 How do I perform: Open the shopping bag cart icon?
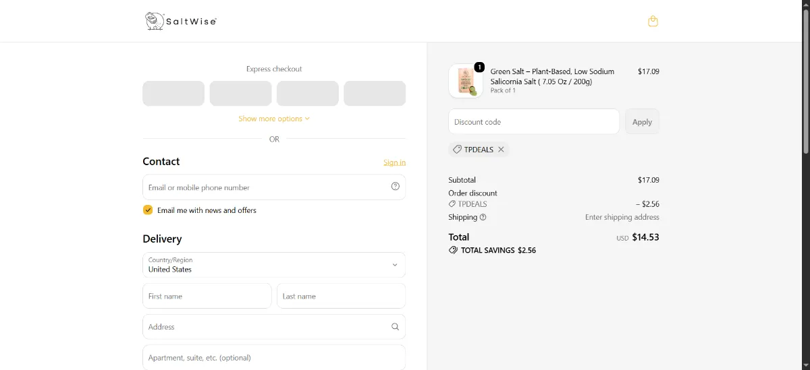pyautogui.click(x=653, y=21)
